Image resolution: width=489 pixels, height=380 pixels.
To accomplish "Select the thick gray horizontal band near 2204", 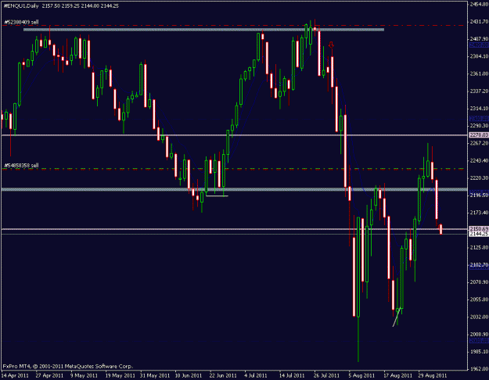I will coord(234,189).
